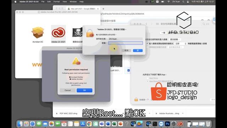Open the File menu
The width and height of the screenshot is (227, 128).
point(43,2)
